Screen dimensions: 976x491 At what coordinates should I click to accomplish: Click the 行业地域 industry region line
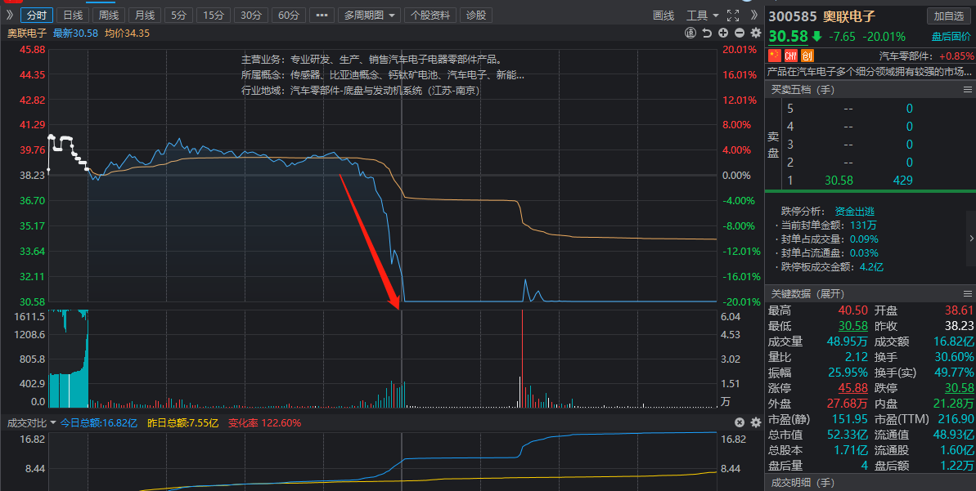click(361, 91)
